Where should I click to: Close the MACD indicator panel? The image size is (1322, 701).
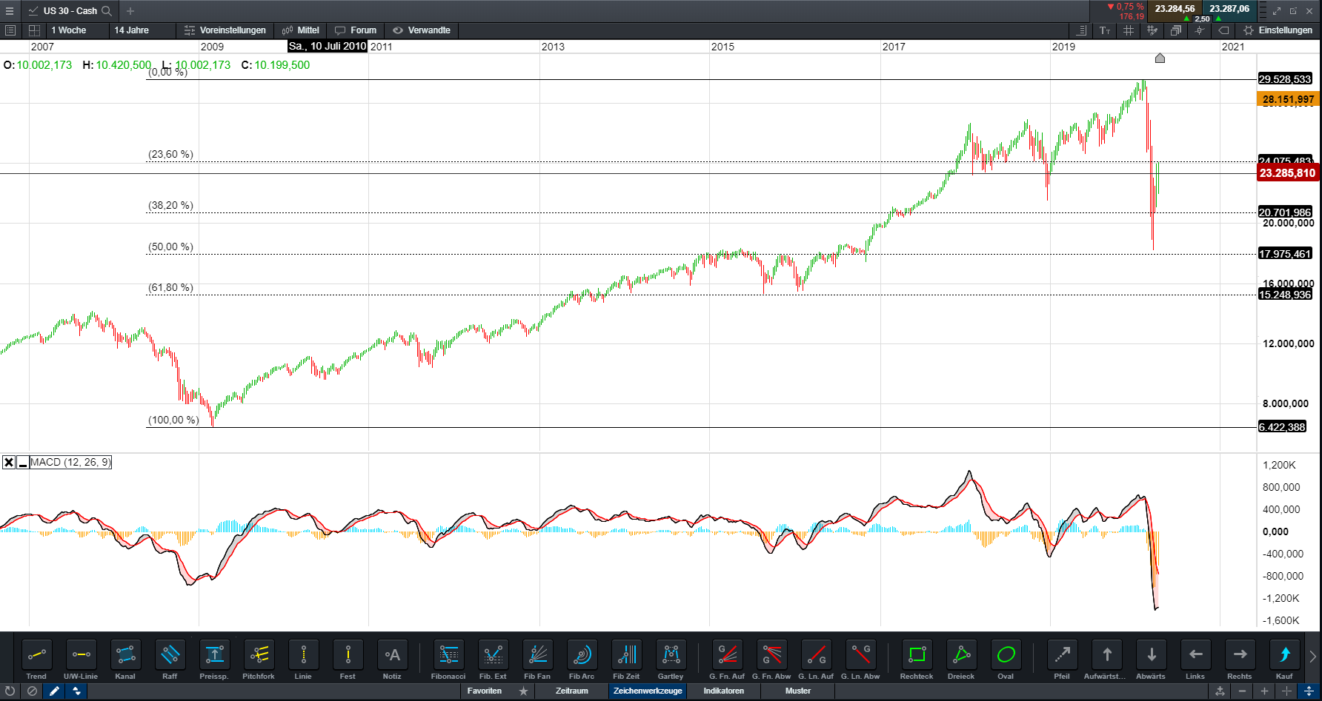coord(9,463)
